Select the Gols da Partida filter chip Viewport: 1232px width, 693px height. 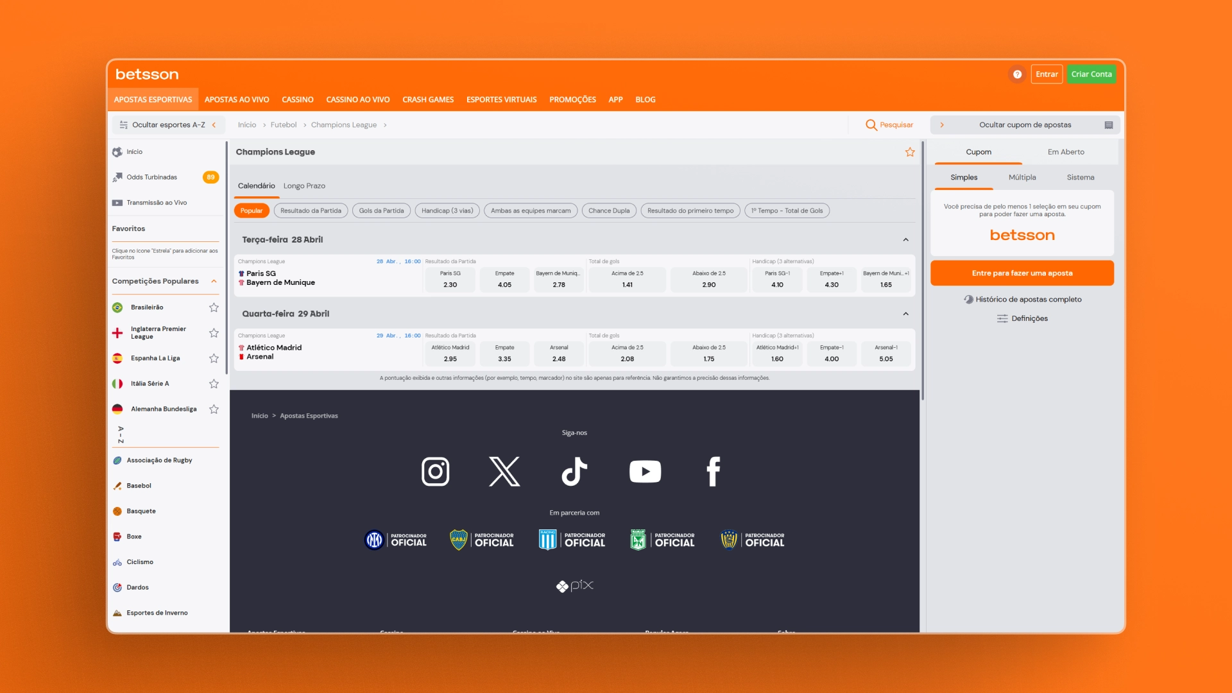click(x=381, y=210)
